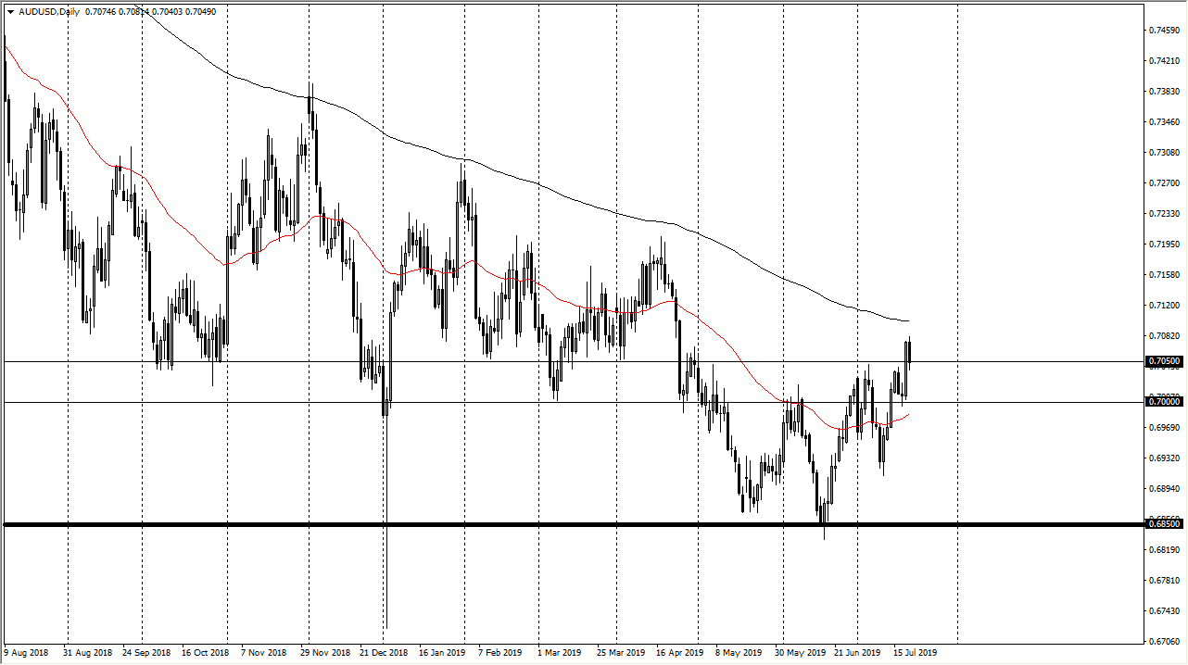The image size is (1188, 665).
Task: Click the 30 May 2019 date label
Action: pyautogui.click(x=799, y=652)
